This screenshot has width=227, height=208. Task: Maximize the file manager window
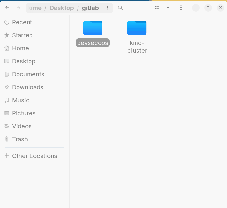point(208,8)
